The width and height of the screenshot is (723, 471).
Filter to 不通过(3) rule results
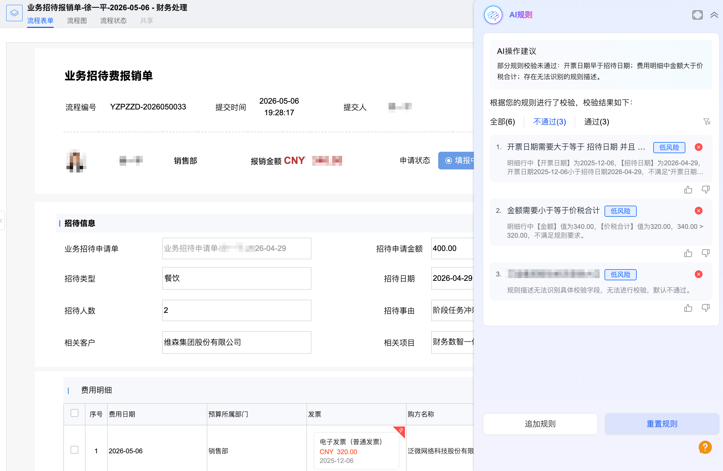pyautogui.click(x=549, y=122)
